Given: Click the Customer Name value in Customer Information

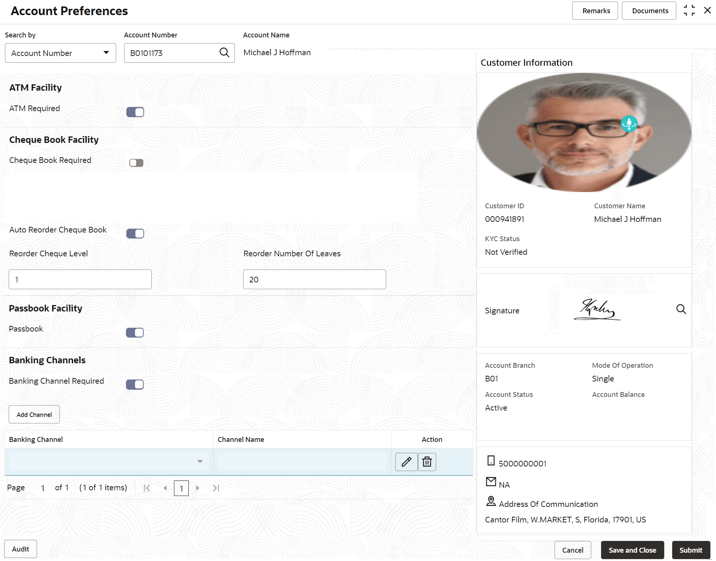Looking at the screenshot, I should click(x=627, y=219).
